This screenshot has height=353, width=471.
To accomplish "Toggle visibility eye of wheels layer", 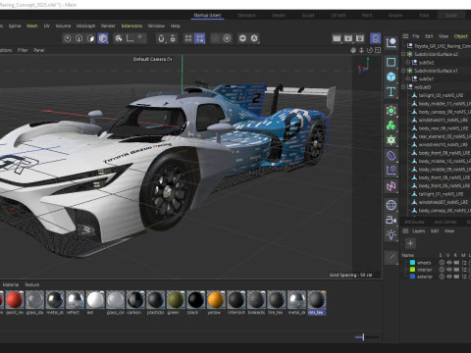I will coord(449,263).
